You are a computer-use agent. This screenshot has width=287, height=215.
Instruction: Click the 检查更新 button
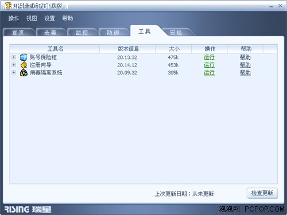pos(262,193)
